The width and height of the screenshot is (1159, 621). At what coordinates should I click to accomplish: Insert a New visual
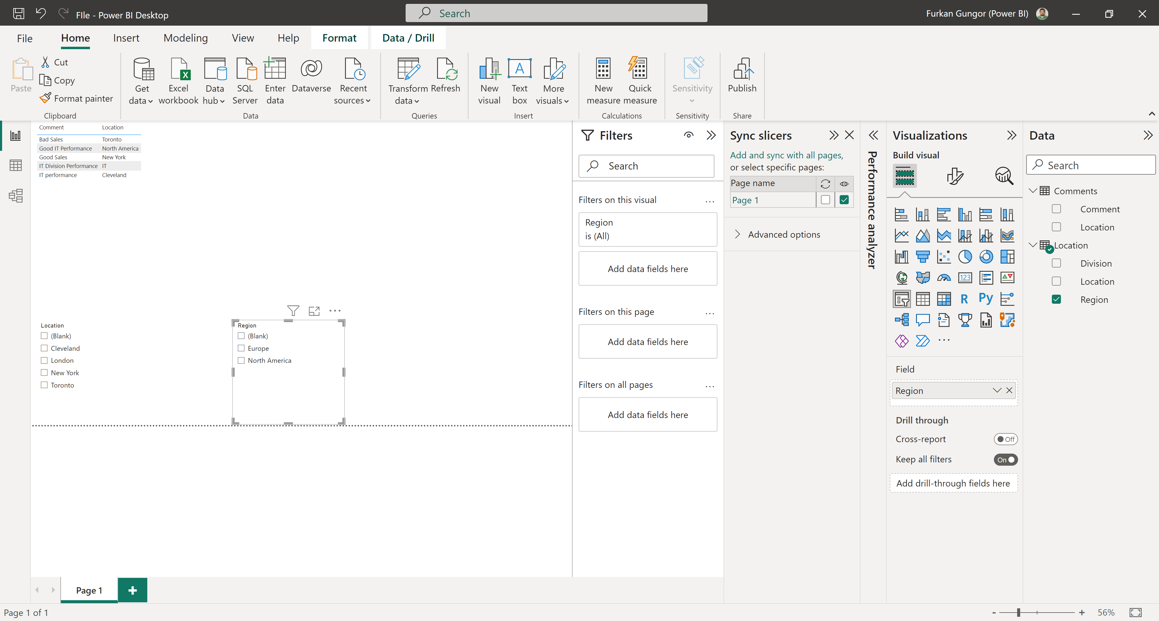coord(489,81)
